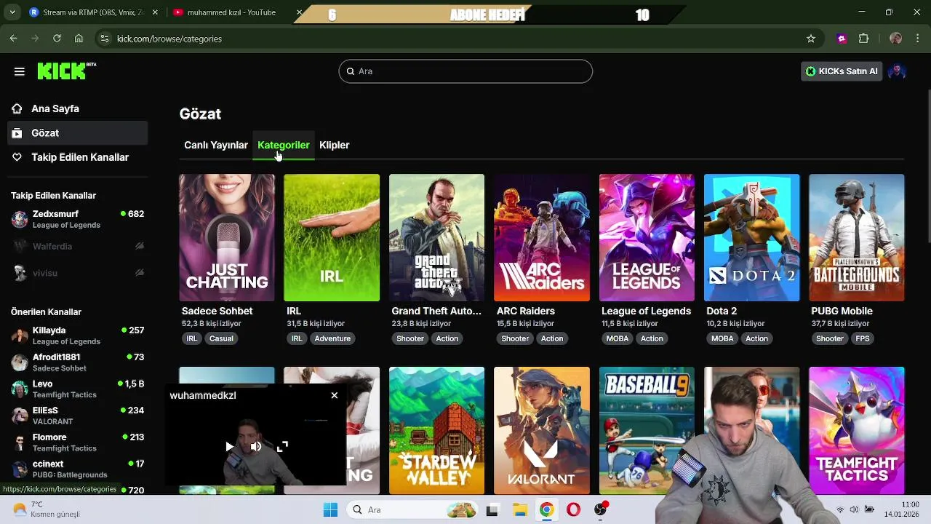Screen dimensions: 931x524
Task: Open the Teamfight Tactics category cover
Action: pos(857,430)
